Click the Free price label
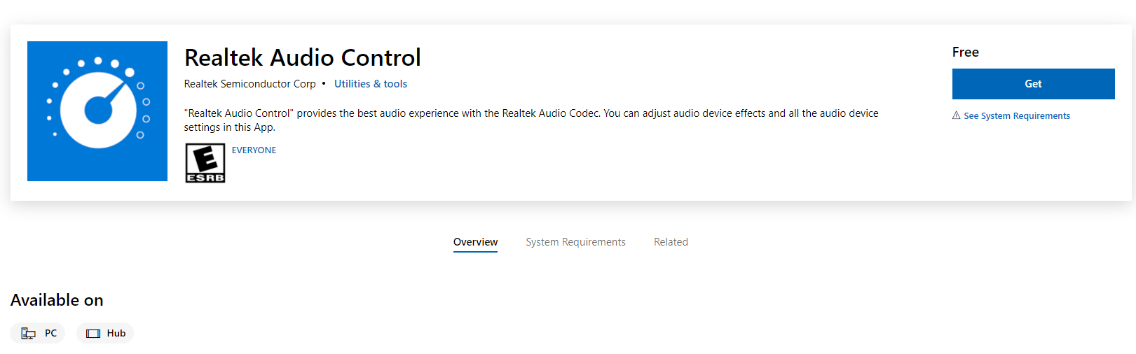Screen dimensions: 1136x354 pos(965,52)
